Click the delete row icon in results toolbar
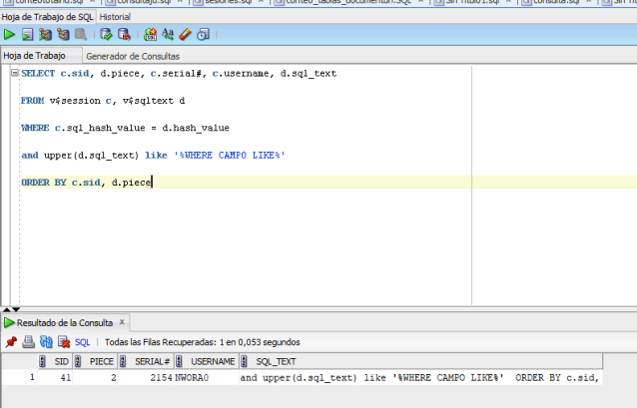This screenshot has width=637, height=408. (x=63, y=341)
